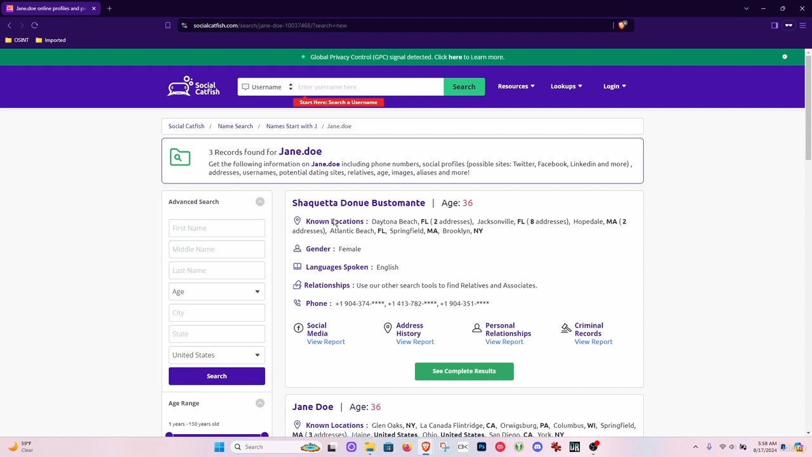Open the OSINT bookmarks folder
The width and height of the screenshot is (812, 457).
click(x=17, y=40)
